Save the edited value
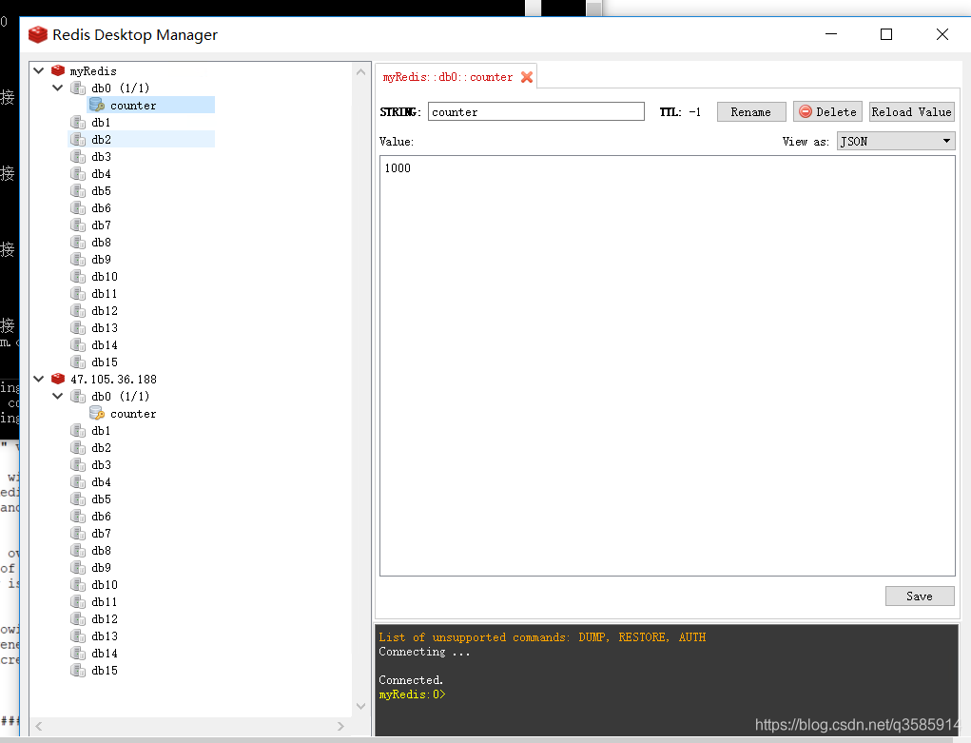 (x=920, y=596)
